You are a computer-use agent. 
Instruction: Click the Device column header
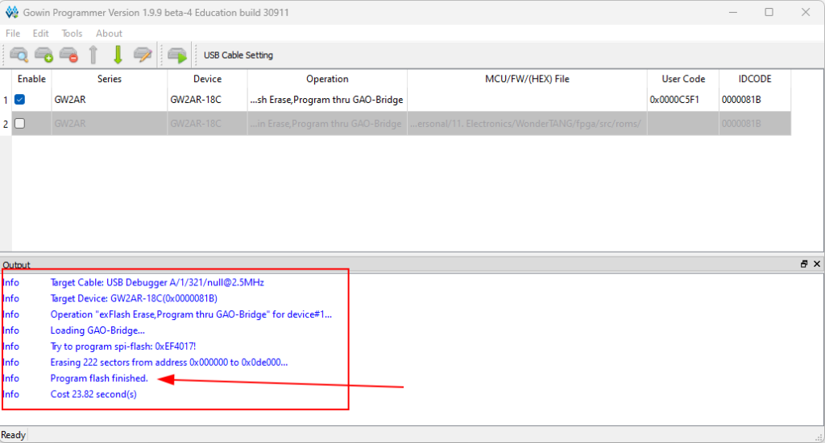click(207, 79)
